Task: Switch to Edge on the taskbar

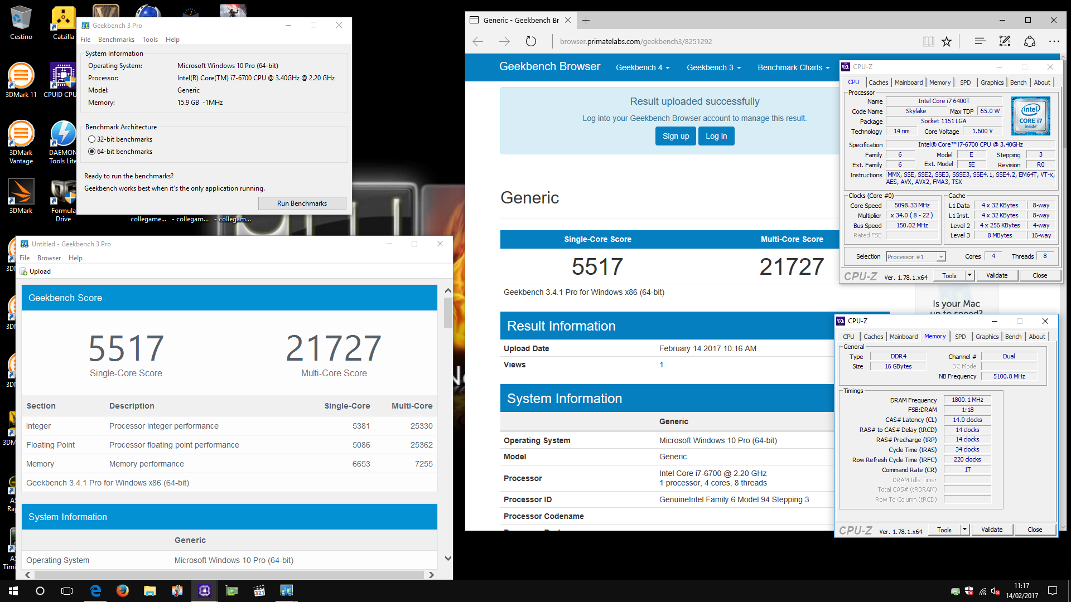Action: coord(95,591)
